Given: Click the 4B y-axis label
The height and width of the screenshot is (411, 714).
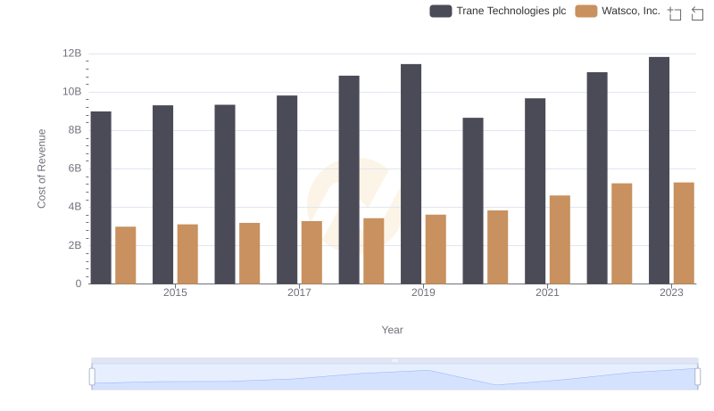Looking at the screenshot, I should [75, 207].
